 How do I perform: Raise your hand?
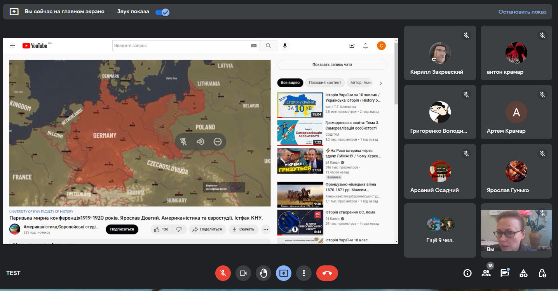pyautogui.click(x=263, y=273)
